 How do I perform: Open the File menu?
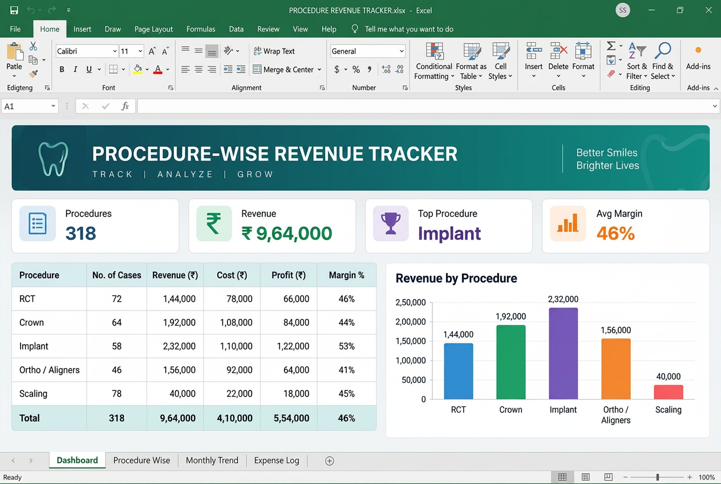[15, 29]
